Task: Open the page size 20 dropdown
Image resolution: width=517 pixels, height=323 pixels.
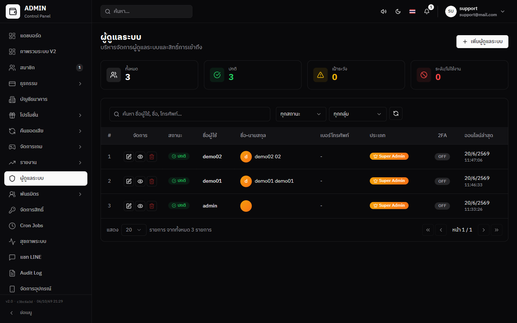Action: point(134,230)
